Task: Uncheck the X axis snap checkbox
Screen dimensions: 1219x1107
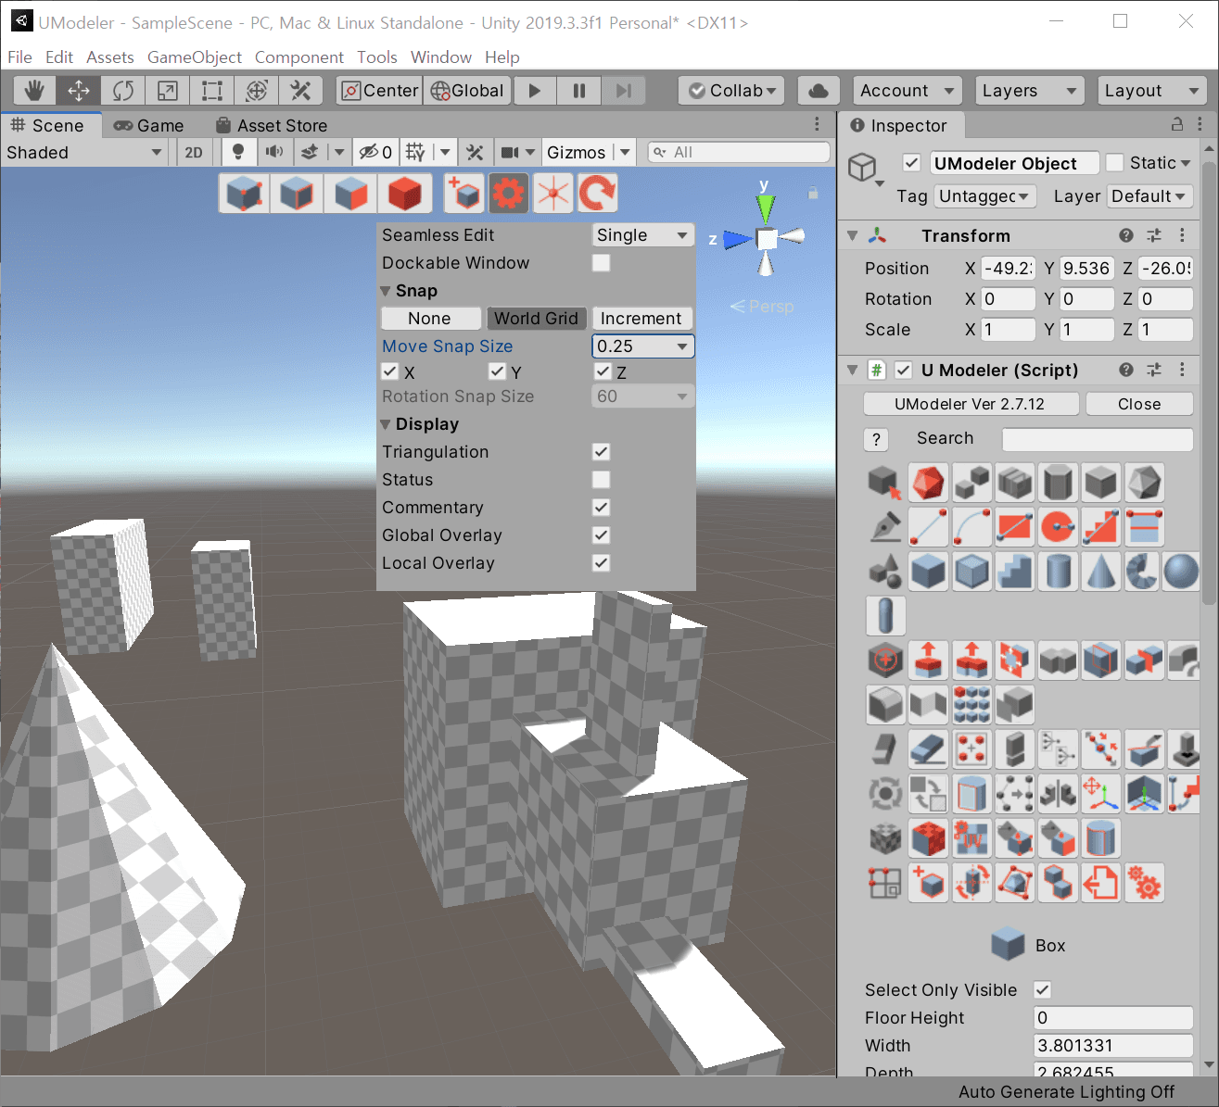Action: click(390, 371)
